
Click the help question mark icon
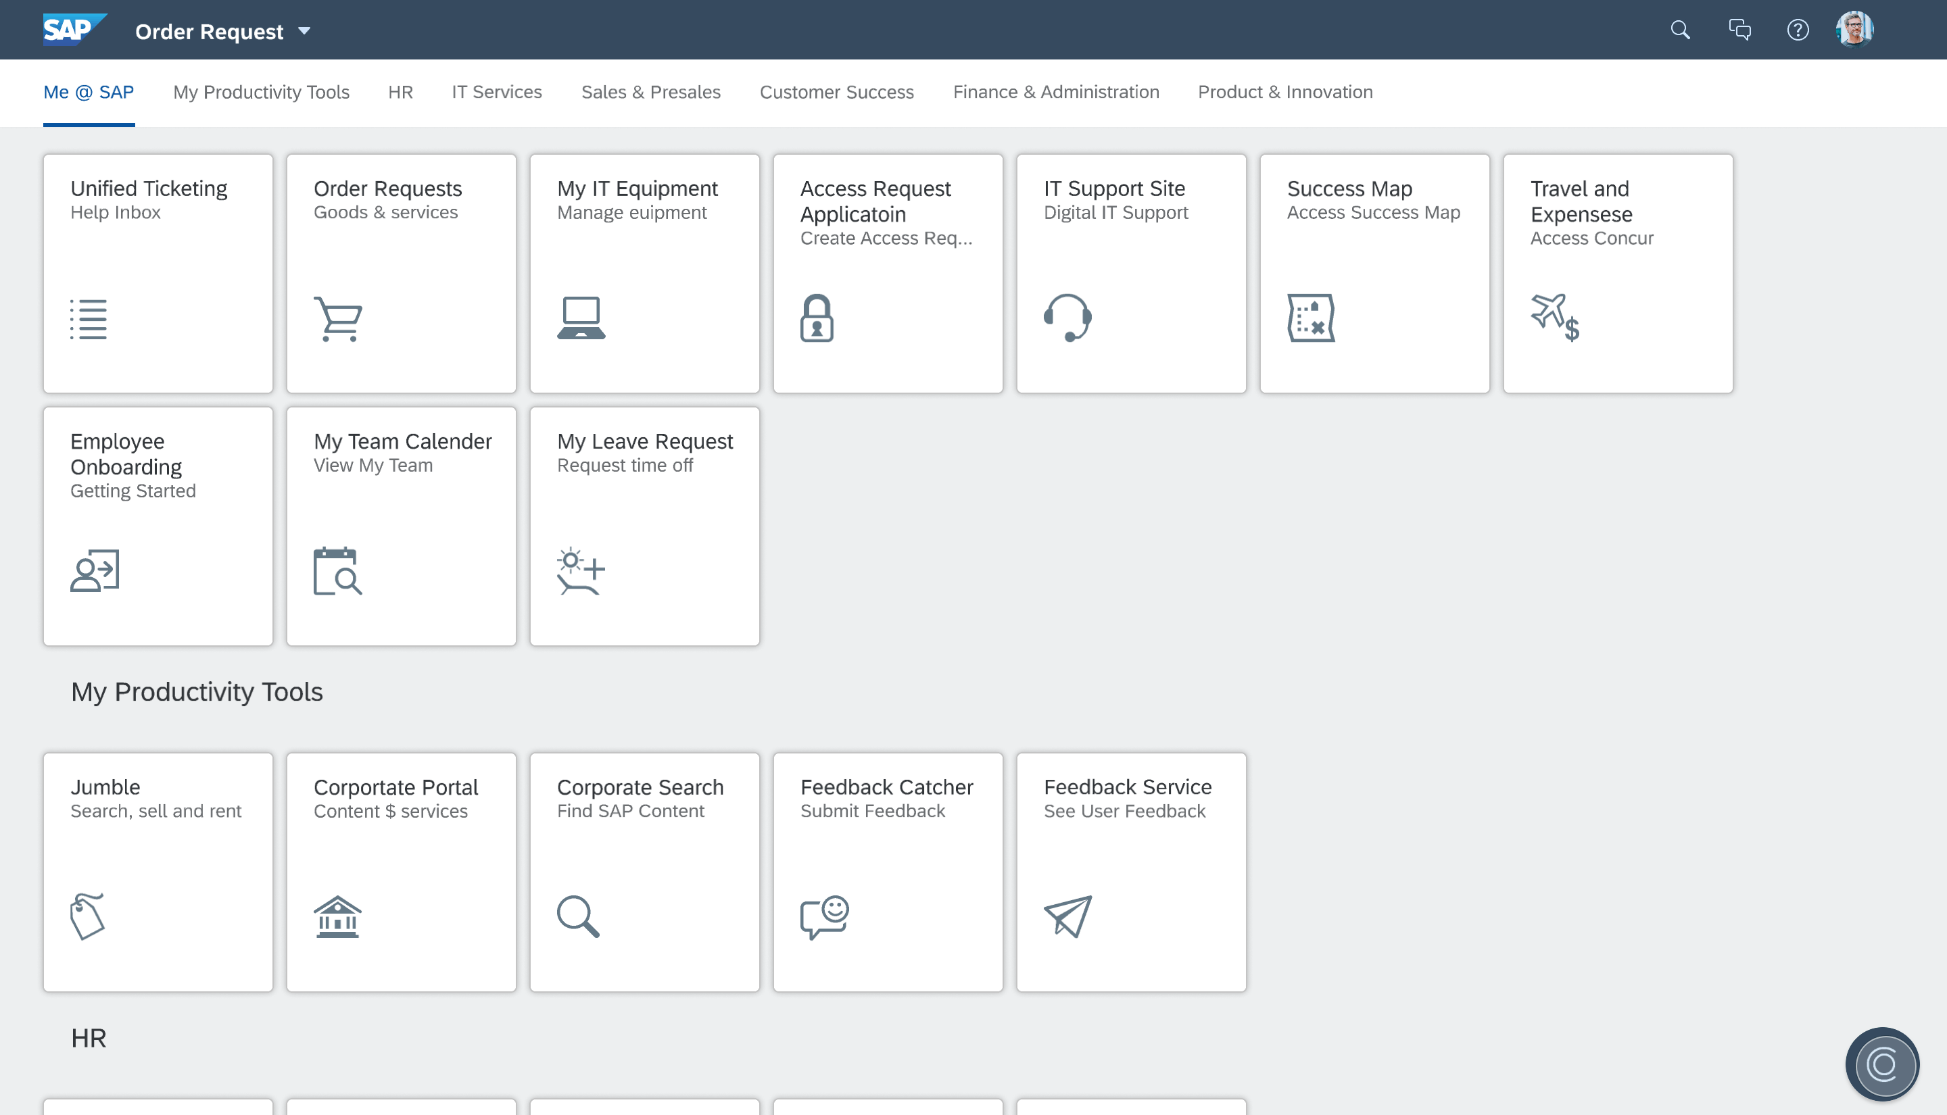click(1798, 30)
